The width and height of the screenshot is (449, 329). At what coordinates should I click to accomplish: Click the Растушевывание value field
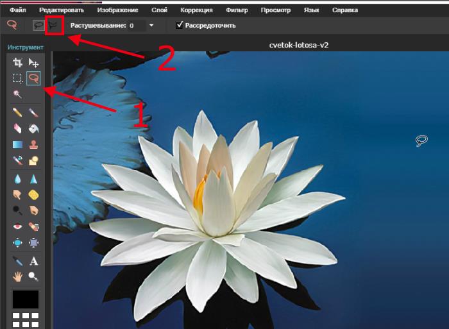[136, 26]
